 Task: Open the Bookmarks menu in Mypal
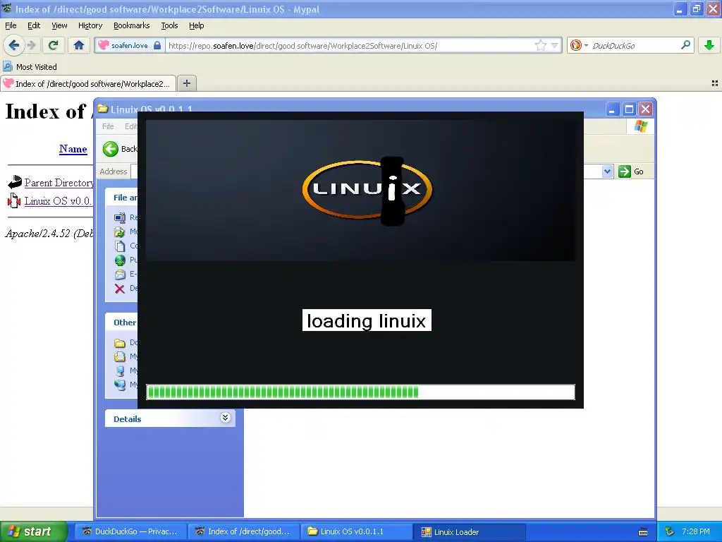click(x=131, y=25)
